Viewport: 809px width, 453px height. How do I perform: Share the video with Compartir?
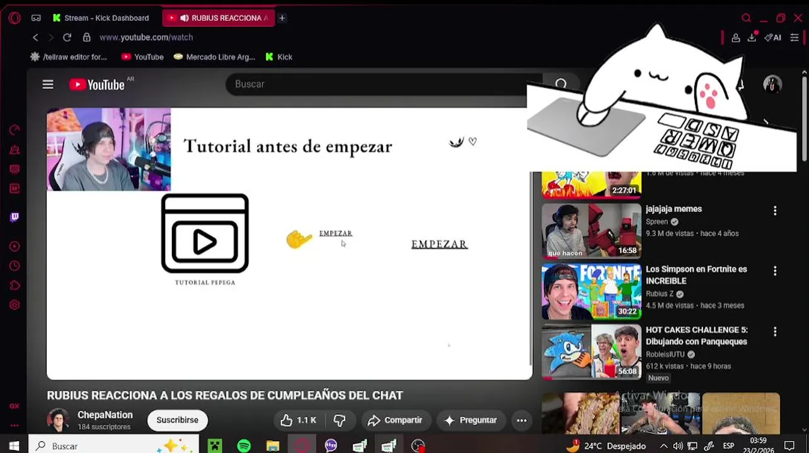tap(394, 420)
